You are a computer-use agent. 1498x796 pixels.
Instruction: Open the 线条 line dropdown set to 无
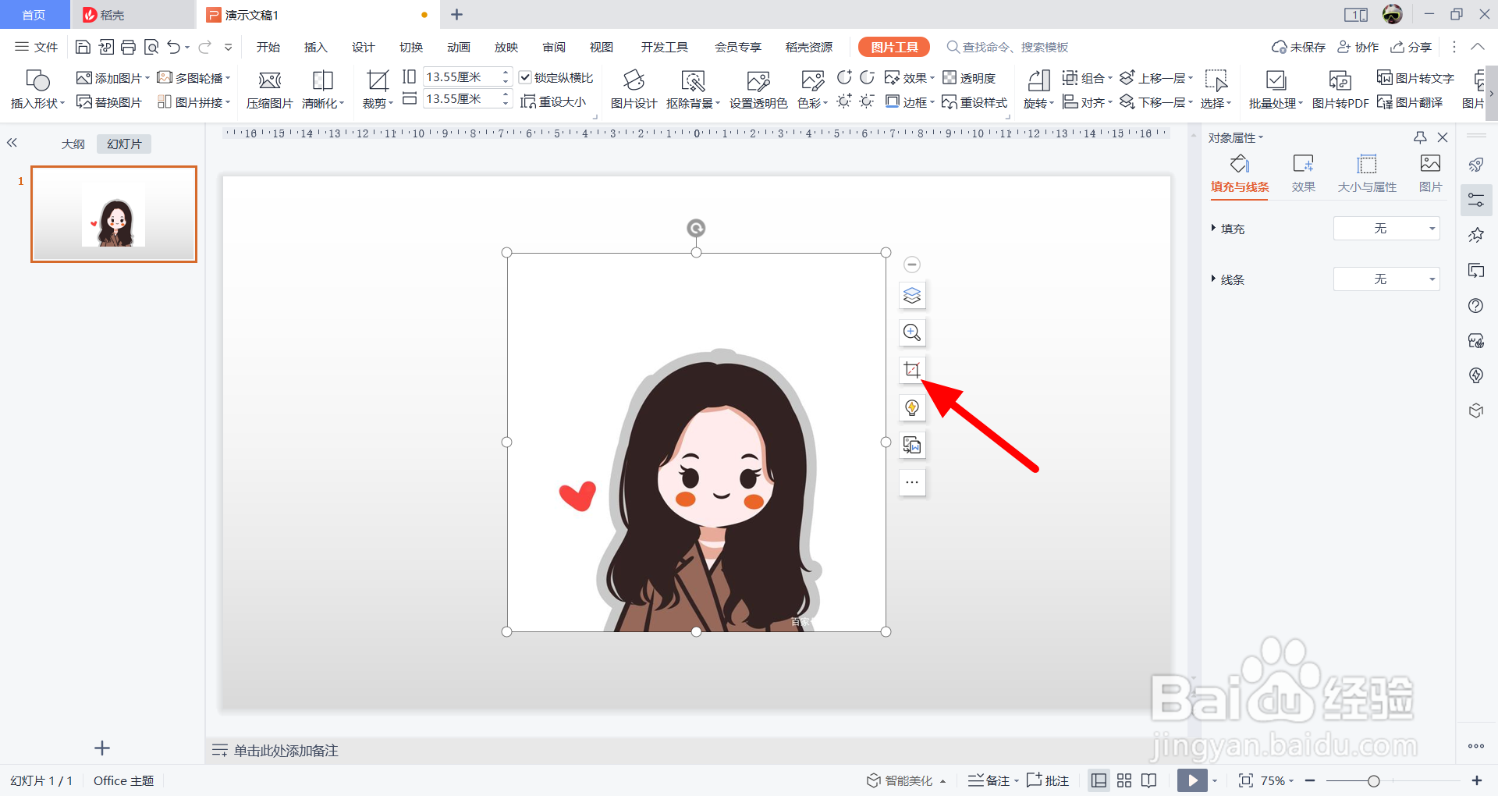1386,279
